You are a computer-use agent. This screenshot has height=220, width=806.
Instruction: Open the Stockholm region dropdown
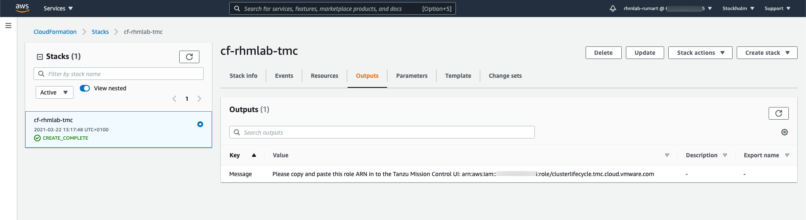738,8
